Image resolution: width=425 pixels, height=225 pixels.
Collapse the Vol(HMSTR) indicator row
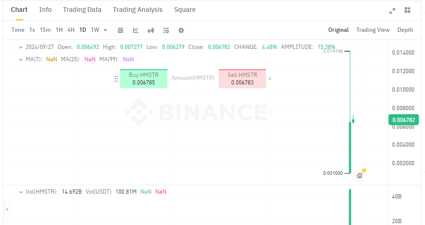pyautogui.click(x=20, y=192)
